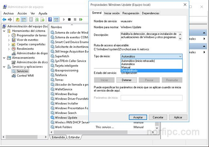Click services list horizontal scrollbar thumb

pos(91,132)
